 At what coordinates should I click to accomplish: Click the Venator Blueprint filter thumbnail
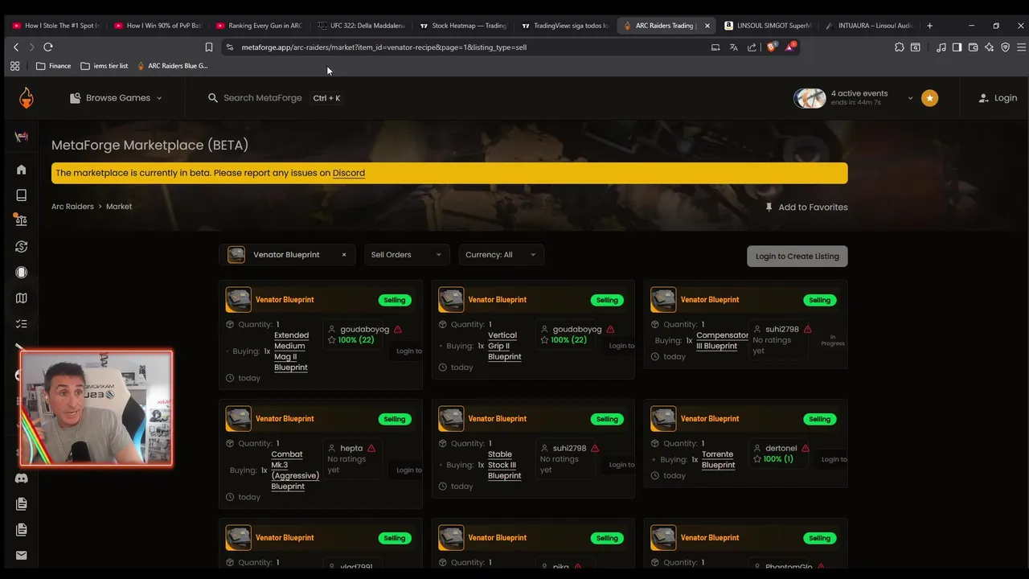click(236, 255)
